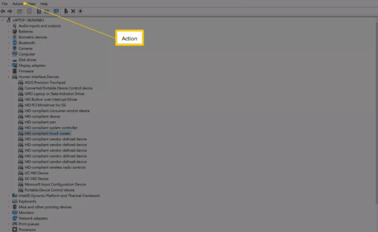Collapse the Human Interface Devices category
Screen dimensions: 378x232
pyautogui.click(x=9, y=77)
